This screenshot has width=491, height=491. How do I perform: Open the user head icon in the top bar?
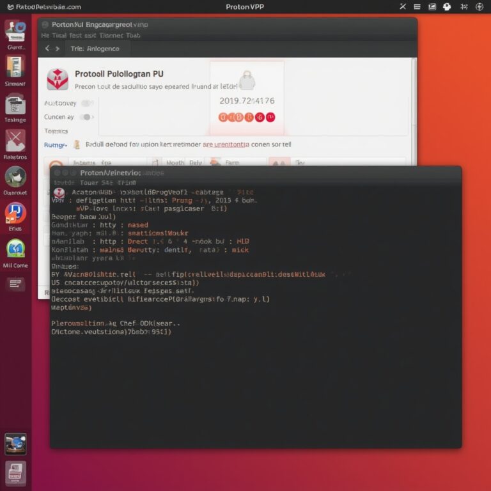447,6
